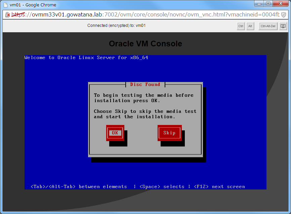The width and height of the screenshot is (291, 214).
Task: Click the shield icon right of the address bar
Action: pos(284,15)
